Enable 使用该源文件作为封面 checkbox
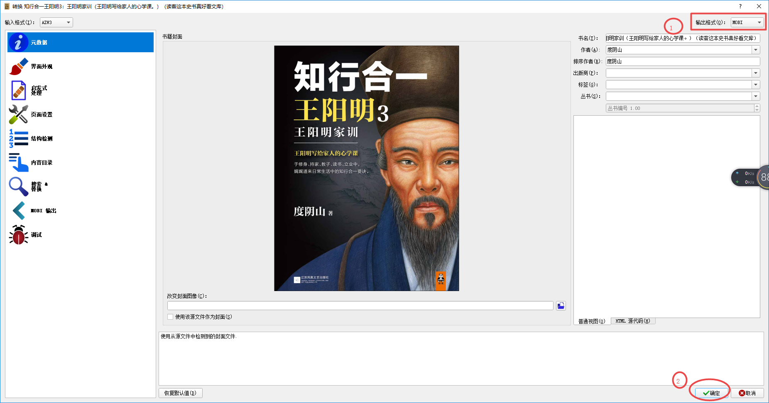769x403 pixels. pos(170,317)
